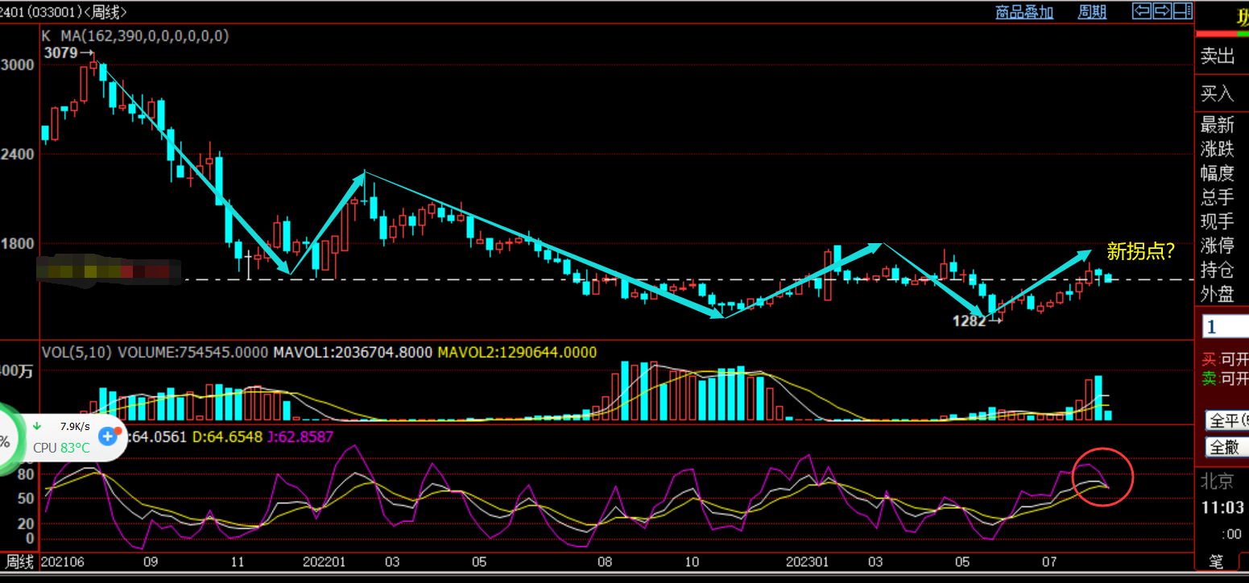The height and width of the screenshot is (583, 1249).
Task: Click the red-green bid ask ratio bar
Action: (1222, 34)
